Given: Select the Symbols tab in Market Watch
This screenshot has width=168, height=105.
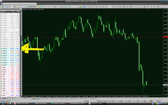Looking at the screenshot, I should [4, 98].
